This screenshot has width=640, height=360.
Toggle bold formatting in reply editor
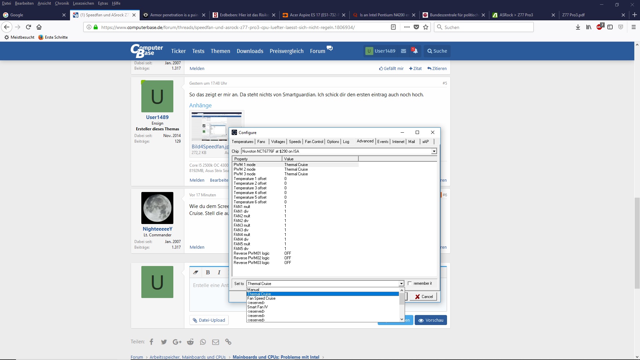(208, 272)
